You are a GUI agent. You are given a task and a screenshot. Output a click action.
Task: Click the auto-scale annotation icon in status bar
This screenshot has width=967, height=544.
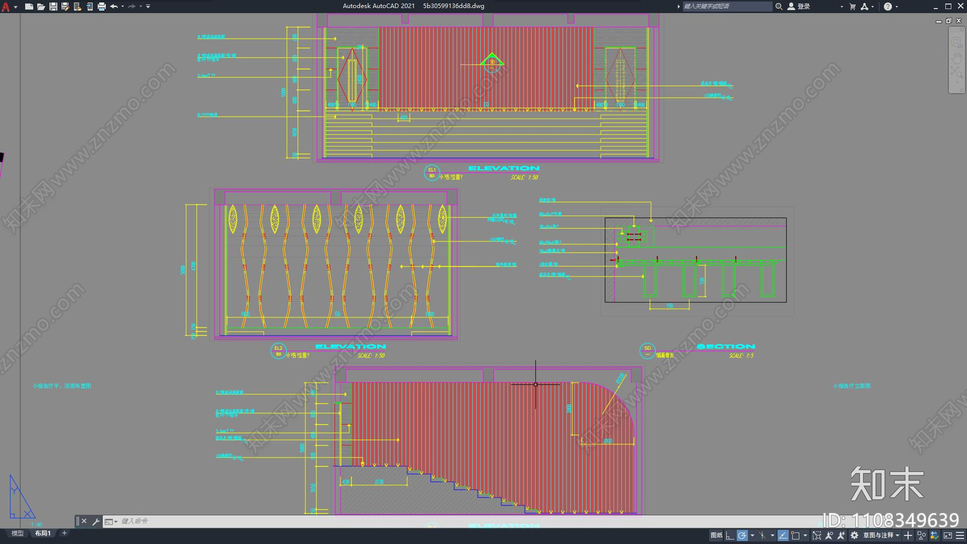pos(841,536)
